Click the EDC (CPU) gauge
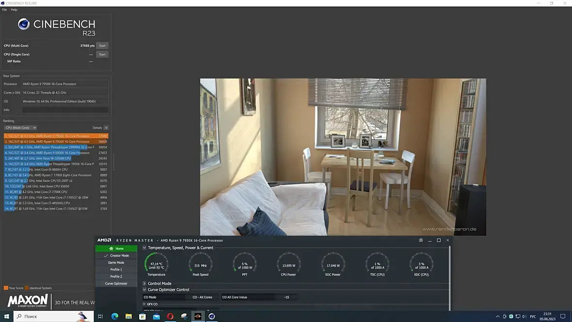 (x=421, y=264)
